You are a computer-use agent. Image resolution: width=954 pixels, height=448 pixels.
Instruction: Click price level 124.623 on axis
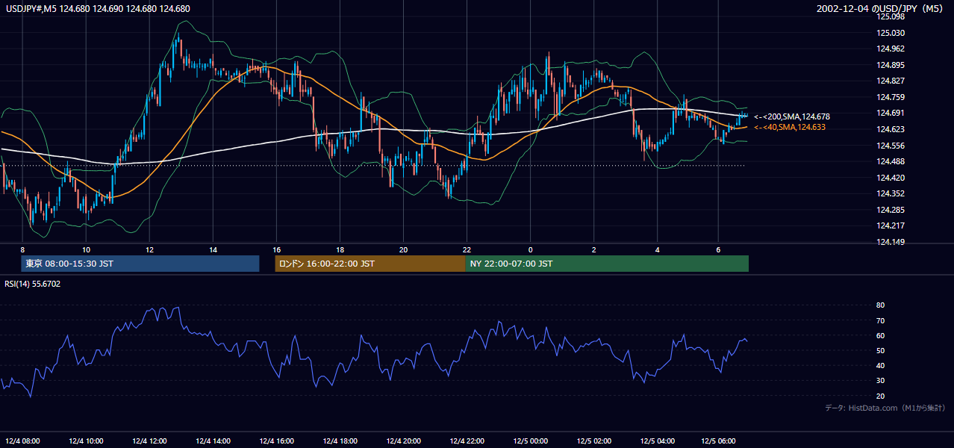click(x=891, y=129)
